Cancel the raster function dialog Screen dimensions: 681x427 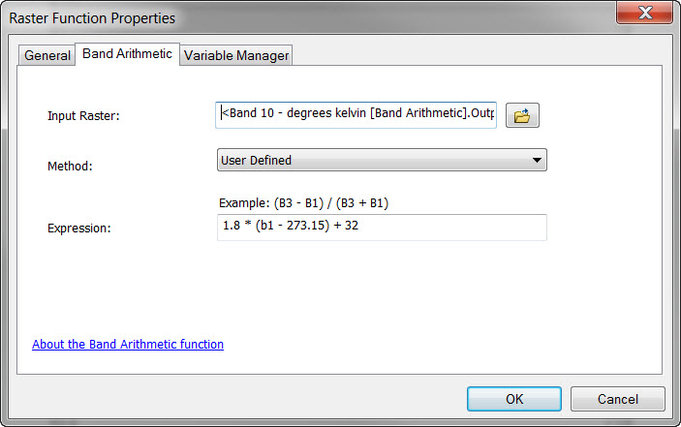click(x=617, y=399)
